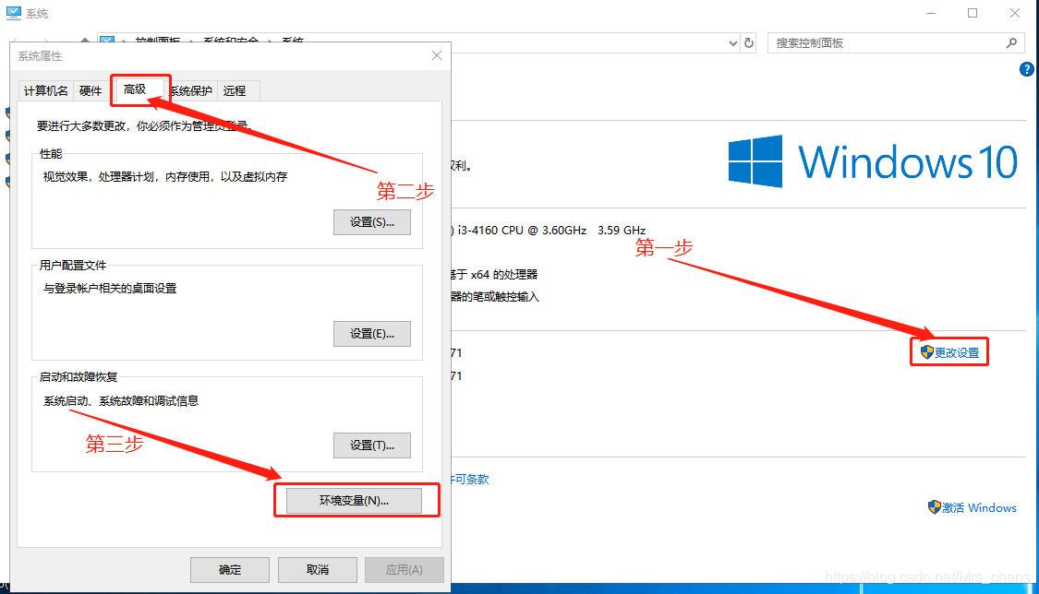
Task: Select the i3-4160 CPU @ 3.60GHz text
Action: [522, 231]
